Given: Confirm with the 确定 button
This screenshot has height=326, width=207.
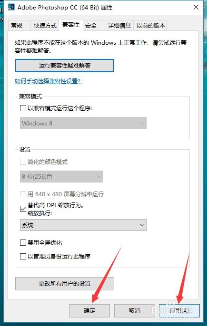Looking at the screenshot, I should [x=89, y=311].
